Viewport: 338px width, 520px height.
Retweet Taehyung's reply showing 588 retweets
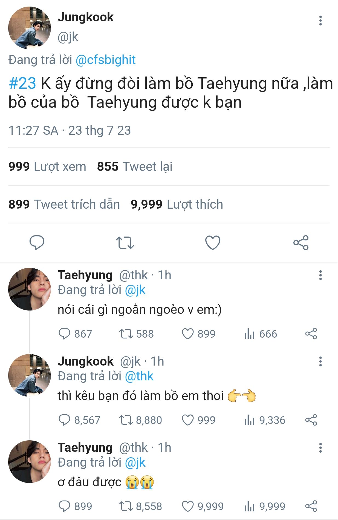[126, 334]
